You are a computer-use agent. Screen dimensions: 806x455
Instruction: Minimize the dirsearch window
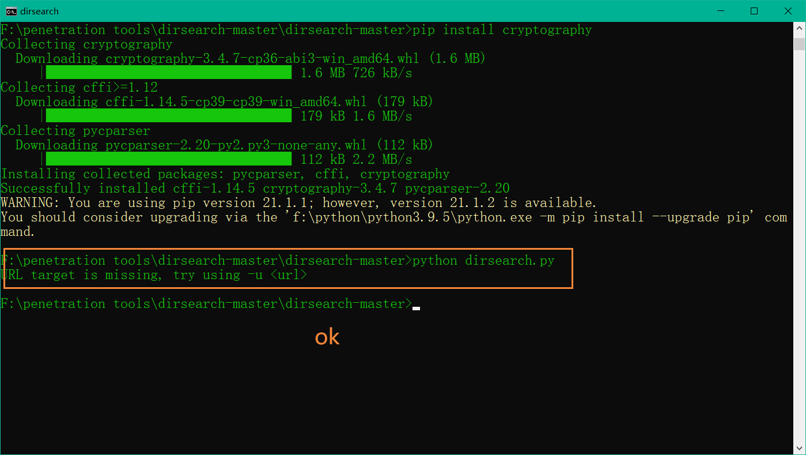[720, 11]
